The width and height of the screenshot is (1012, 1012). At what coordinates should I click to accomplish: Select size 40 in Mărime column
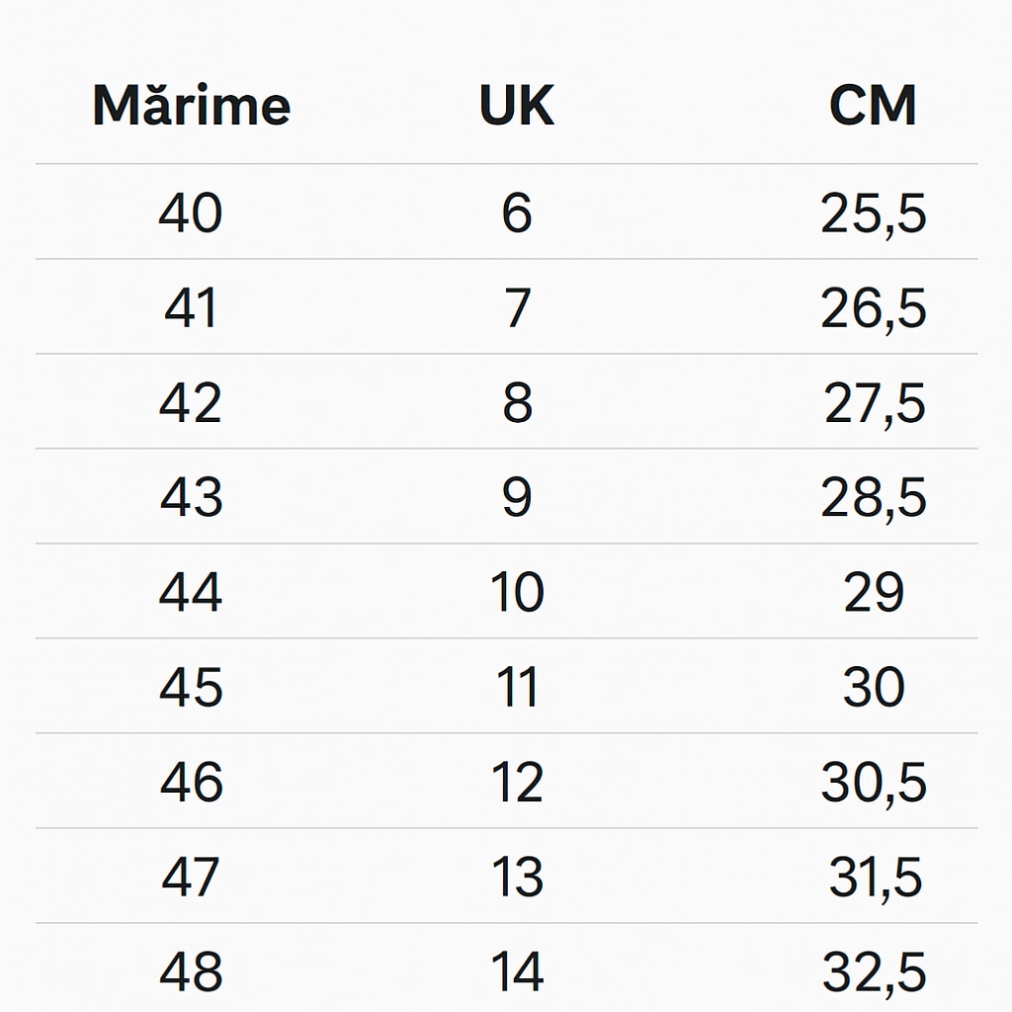[191, 213]
